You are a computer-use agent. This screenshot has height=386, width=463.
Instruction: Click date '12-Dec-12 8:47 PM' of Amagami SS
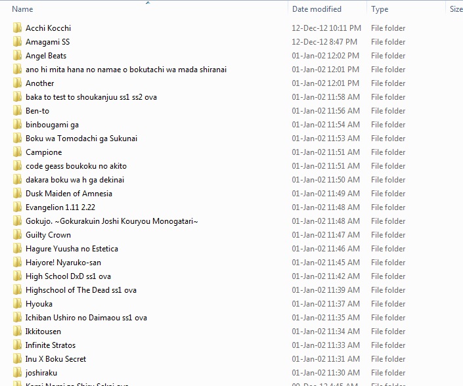pyautogui.click(x=324, y=42)
